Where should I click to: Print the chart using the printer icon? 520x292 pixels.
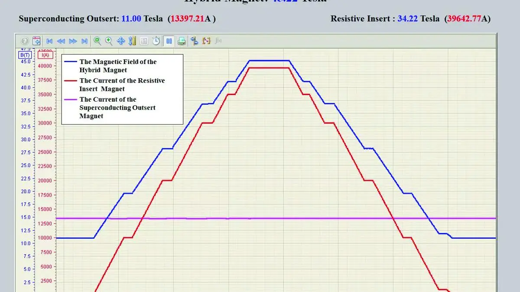click(182, 41)
